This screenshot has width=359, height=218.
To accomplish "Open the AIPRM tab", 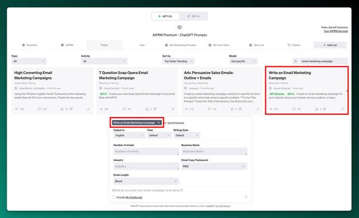I will pyautogui.click(x=67, y=45).
